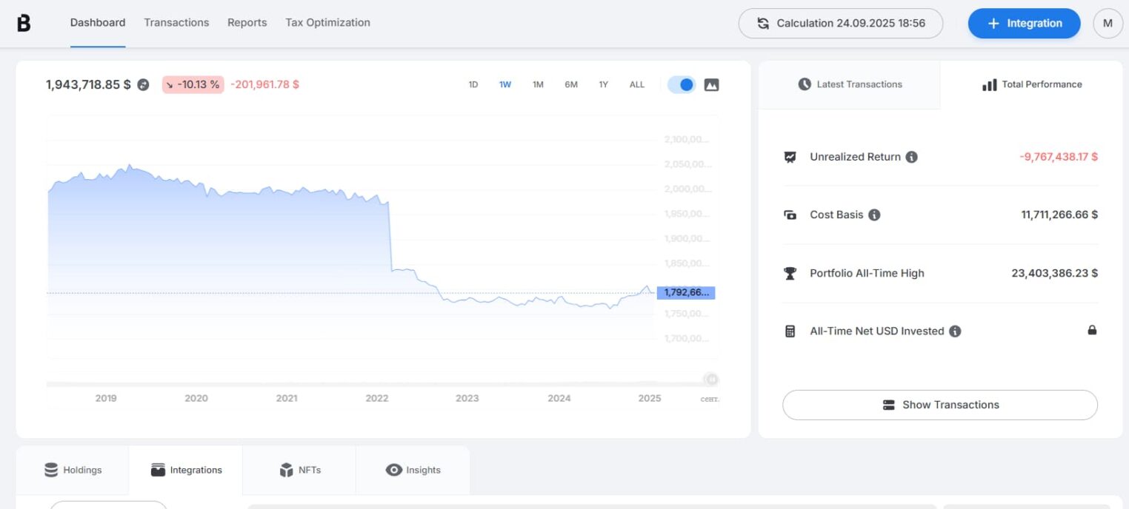
Task: Toggle the blue chart switch
Action: coord(682,84)
